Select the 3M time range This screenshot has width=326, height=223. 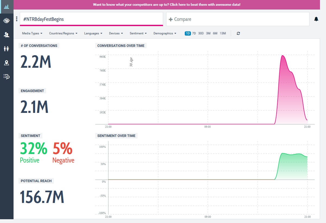click(x=208, y=33)
